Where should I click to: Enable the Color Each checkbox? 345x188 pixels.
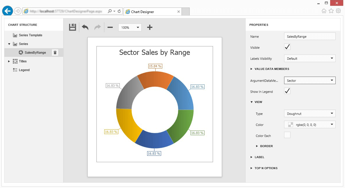pyautogui.click(x=287, y=135)
